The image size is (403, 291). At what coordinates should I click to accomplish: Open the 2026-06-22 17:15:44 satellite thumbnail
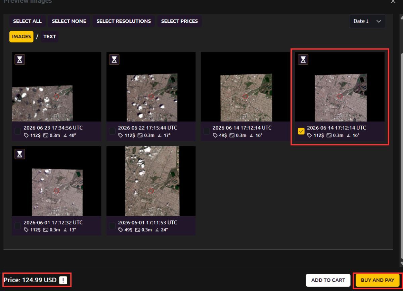(x=151, y=87)
